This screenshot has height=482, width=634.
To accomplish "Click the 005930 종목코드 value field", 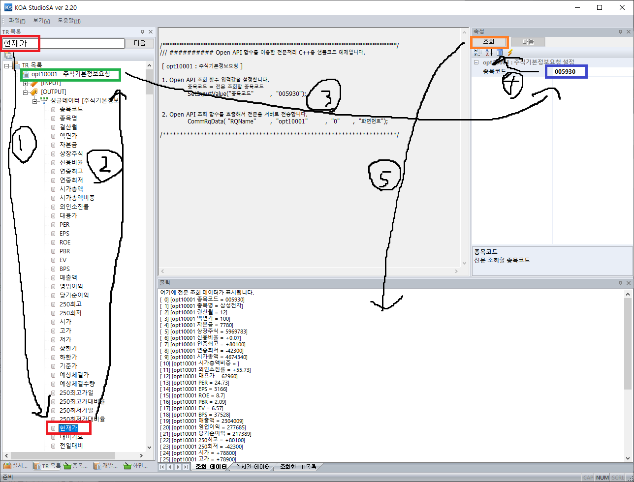I will 566,71.
